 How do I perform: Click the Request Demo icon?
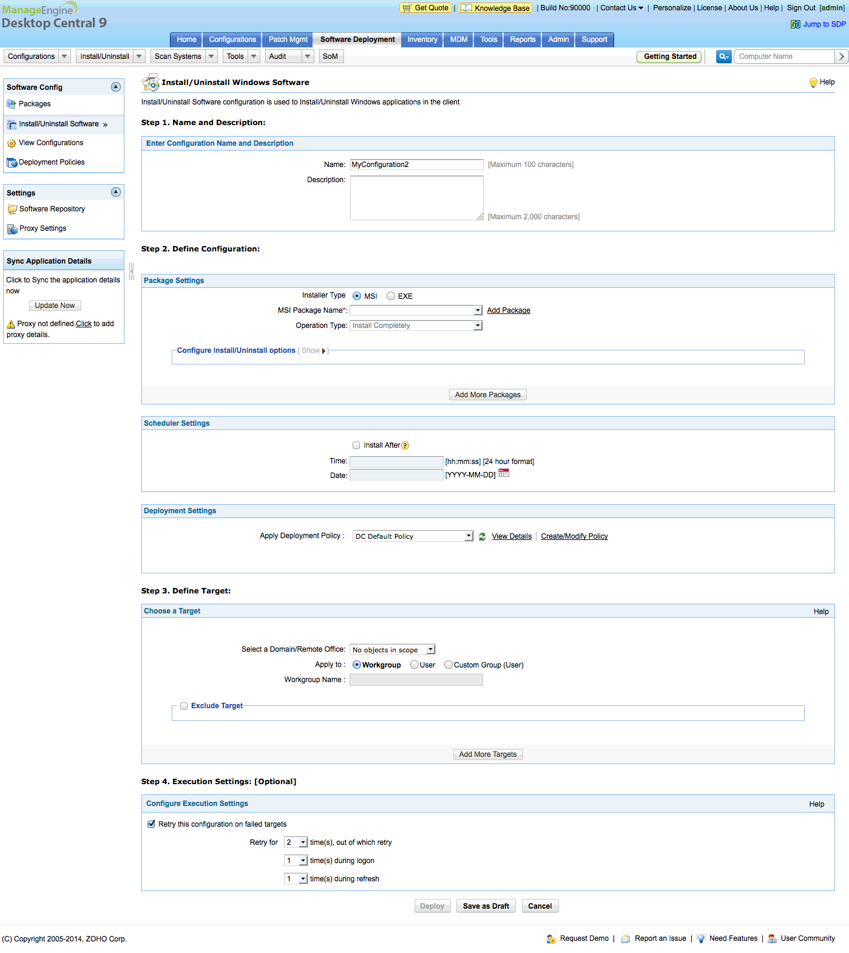coord(551,939)
